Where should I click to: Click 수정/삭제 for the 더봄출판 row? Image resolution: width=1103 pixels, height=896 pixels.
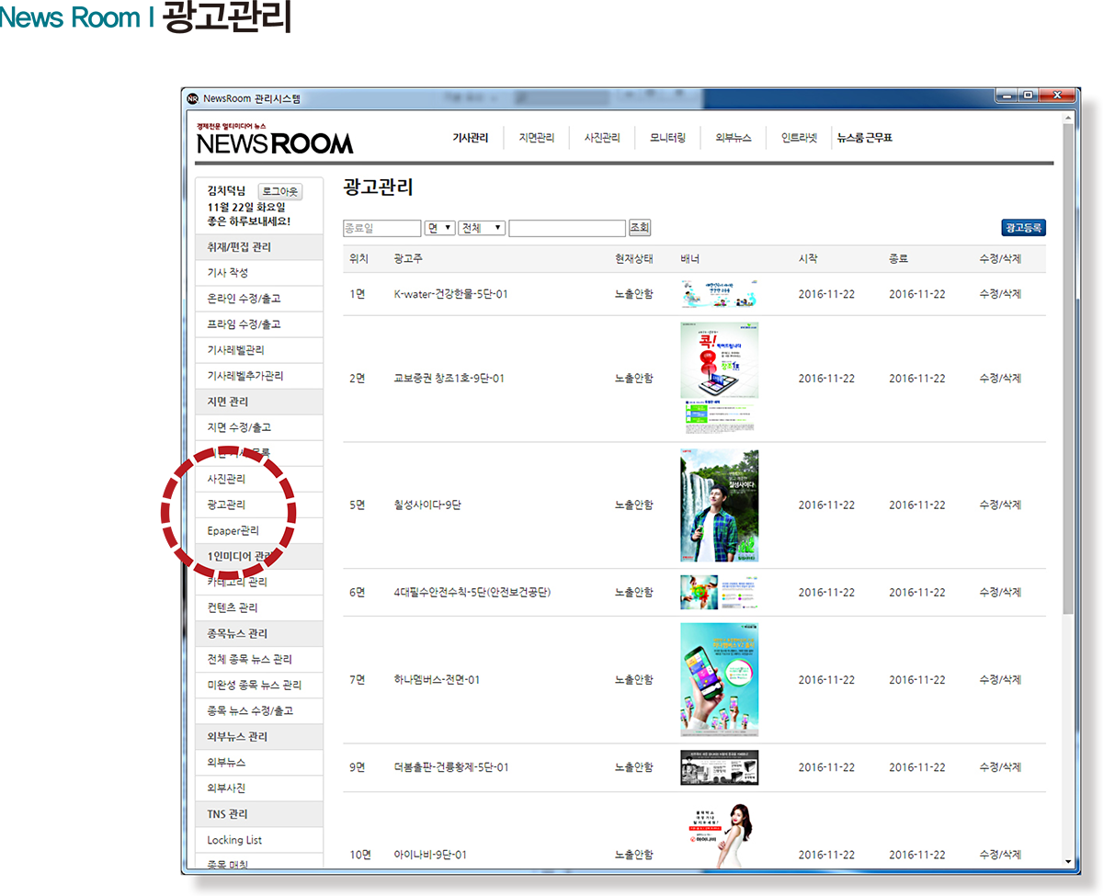click(1000, 768)
